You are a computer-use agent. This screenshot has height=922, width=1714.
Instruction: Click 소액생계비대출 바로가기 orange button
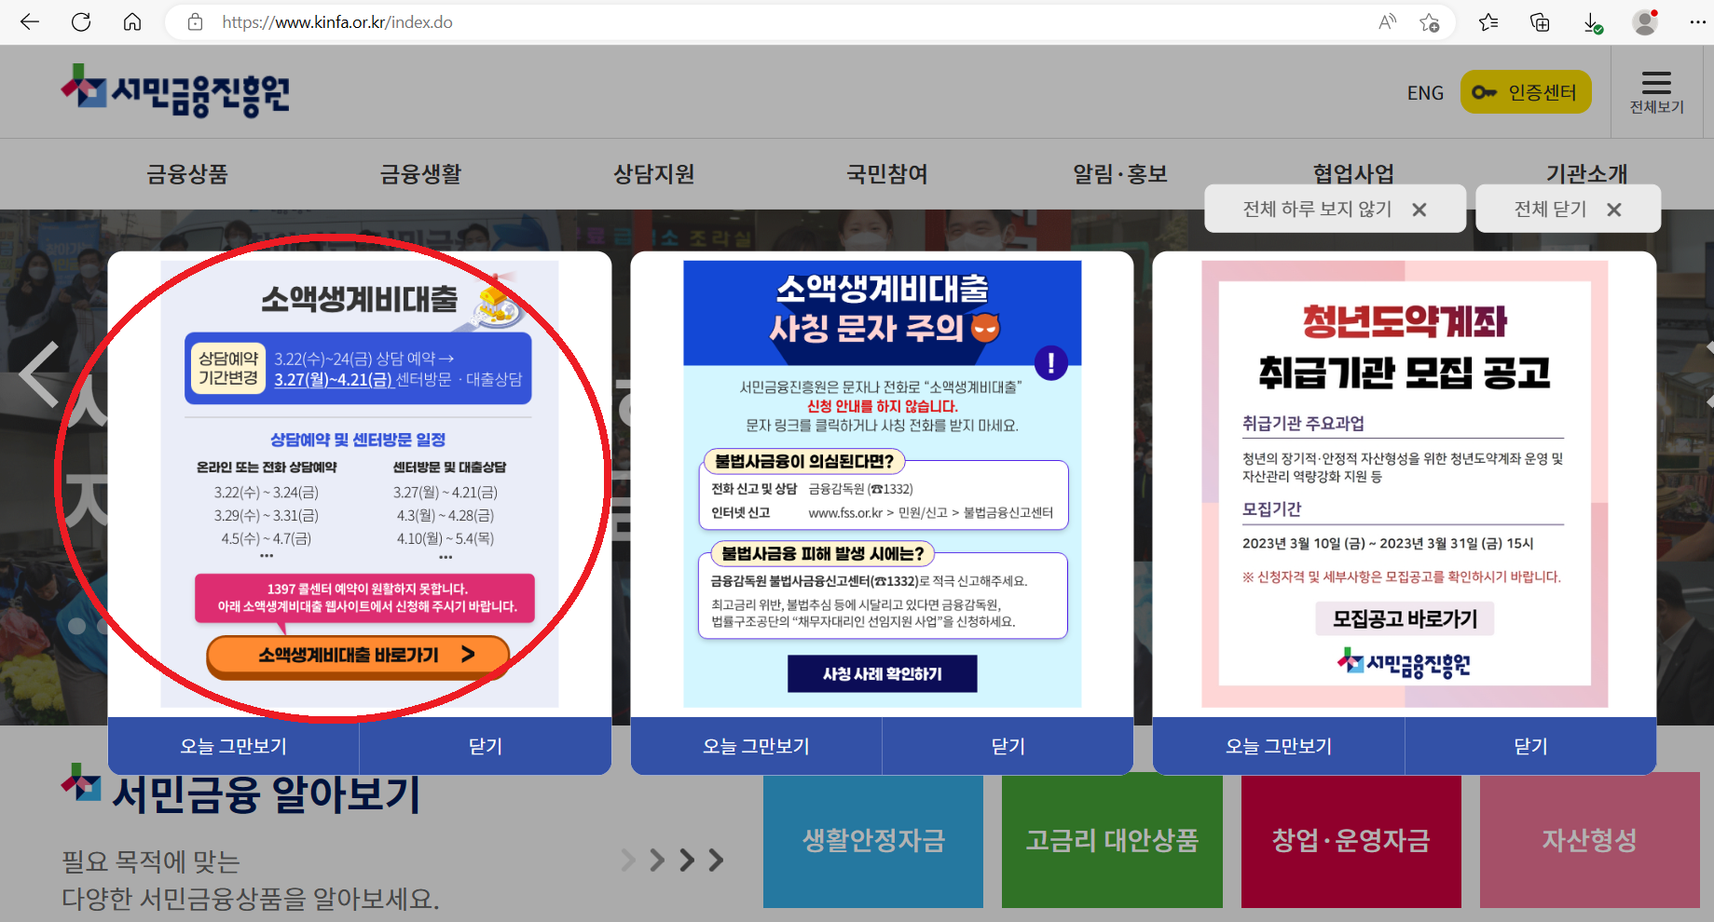(358, 656)
